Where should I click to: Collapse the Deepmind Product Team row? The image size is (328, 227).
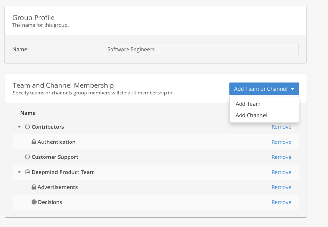click(19, 172)
